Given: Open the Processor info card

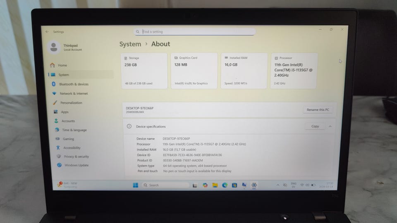Looking at the screenshot, I should coord(294,71).
